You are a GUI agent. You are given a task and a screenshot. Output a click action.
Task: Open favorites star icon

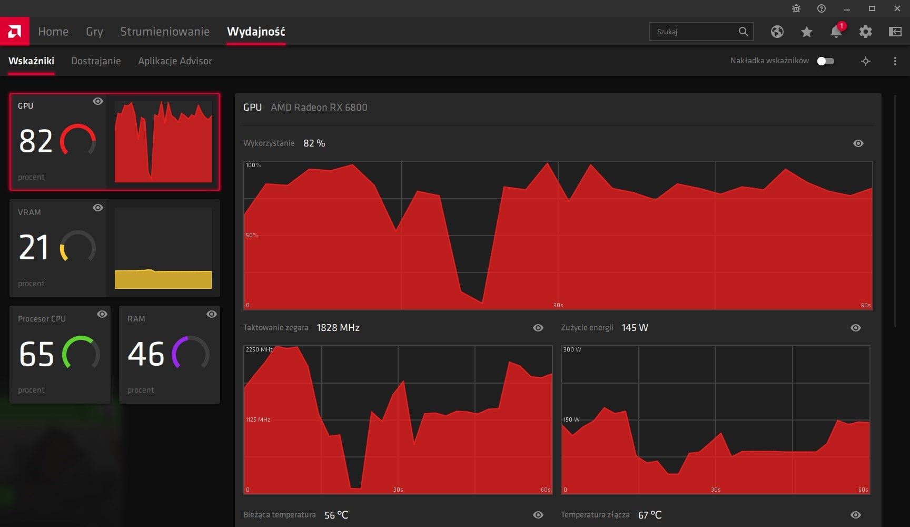click(806, 32)
